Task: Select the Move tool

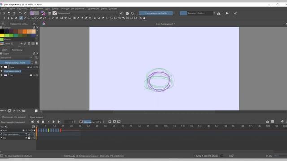Action: [65, 18]
